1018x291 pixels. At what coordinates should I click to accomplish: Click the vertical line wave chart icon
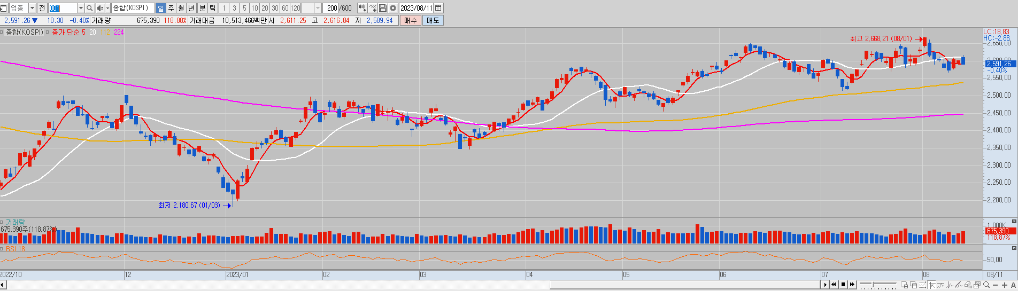[950, 285]
